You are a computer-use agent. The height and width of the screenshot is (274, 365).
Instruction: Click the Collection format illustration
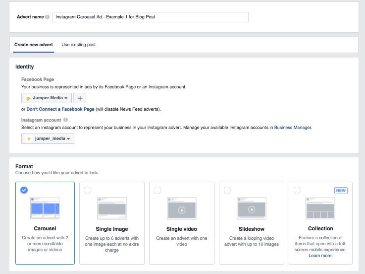point(321,209)
